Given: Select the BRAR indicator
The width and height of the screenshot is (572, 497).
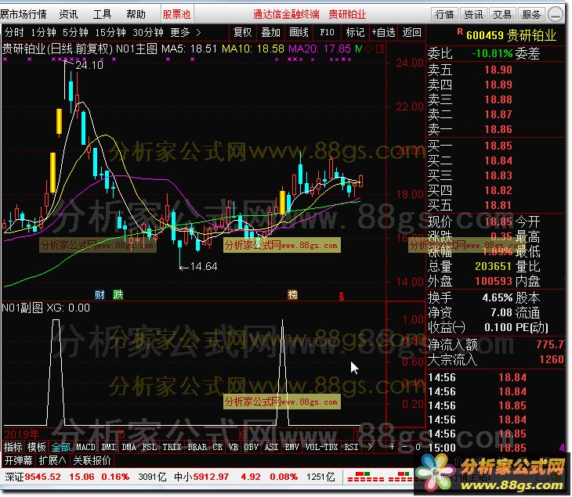Looking at the screenshot, I should (197, 447).
